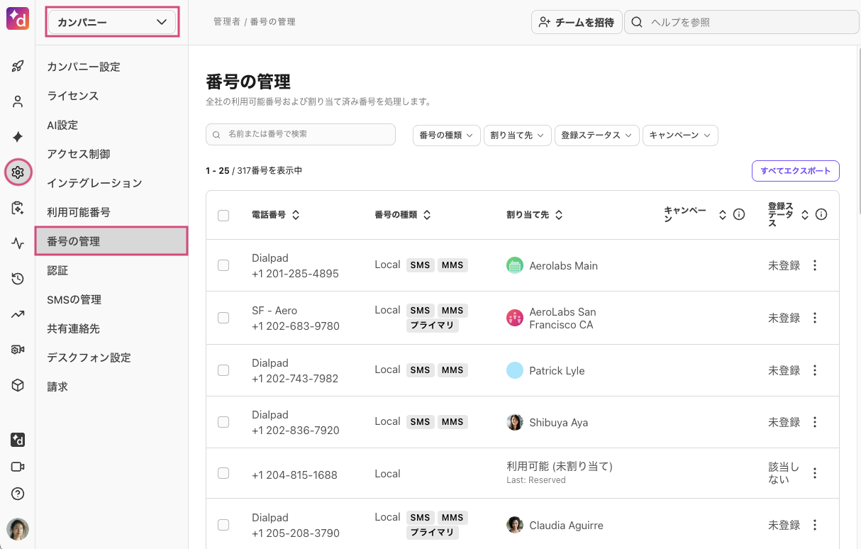Click the rocket icon in left rail
Screen dimensions: 861x549
pyautogui.click(x=18, y=67)
